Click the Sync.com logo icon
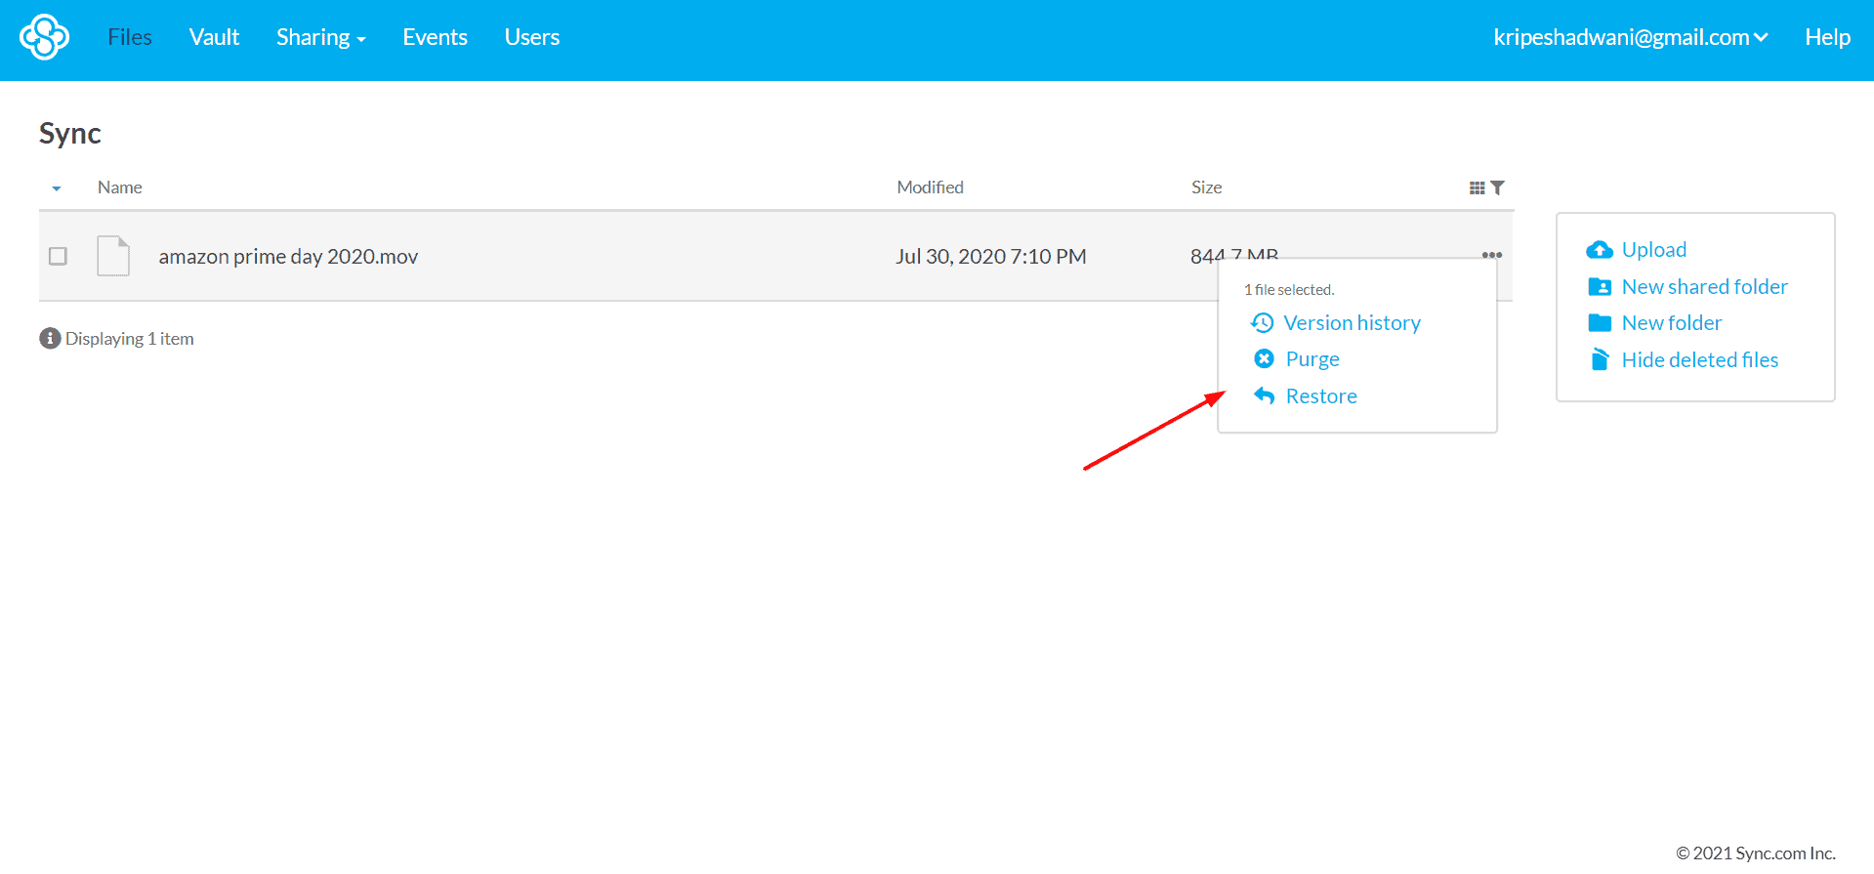 (x=45, y=37)
